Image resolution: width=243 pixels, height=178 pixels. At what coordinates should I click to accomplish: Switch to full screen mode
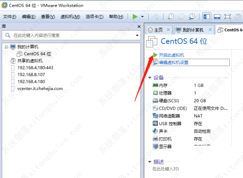[227, 16]
